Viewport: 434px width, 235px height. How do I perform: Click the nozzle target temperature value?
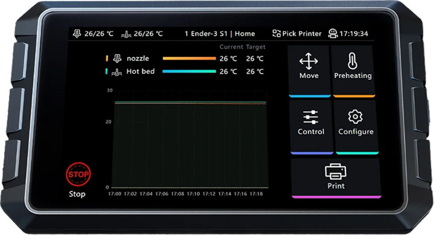[x=254, y=59]
